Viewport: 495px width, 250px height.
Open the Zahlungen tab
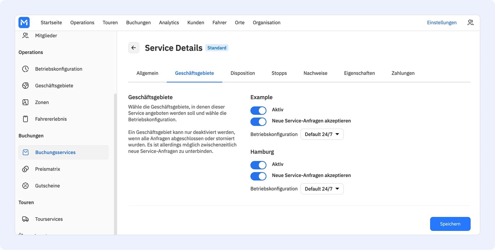pyautogui.click(x=403, y=73)
